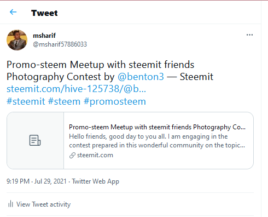The height and width of the screenshot is (217, 268).
Task: Follow the steemit.com/hive-125738 link
Action: click(76, 89)
